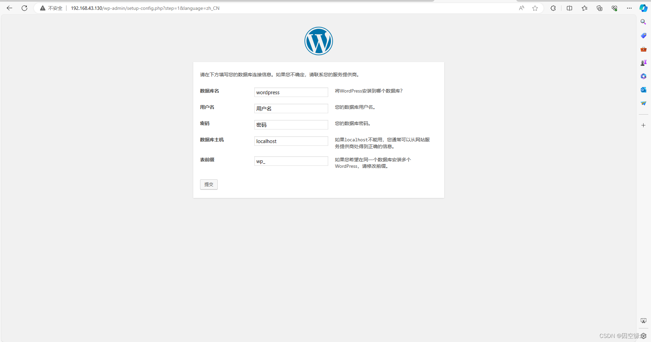651x342 pixels.
Task: Refresh the WordPress setup page
Action: 24,8
